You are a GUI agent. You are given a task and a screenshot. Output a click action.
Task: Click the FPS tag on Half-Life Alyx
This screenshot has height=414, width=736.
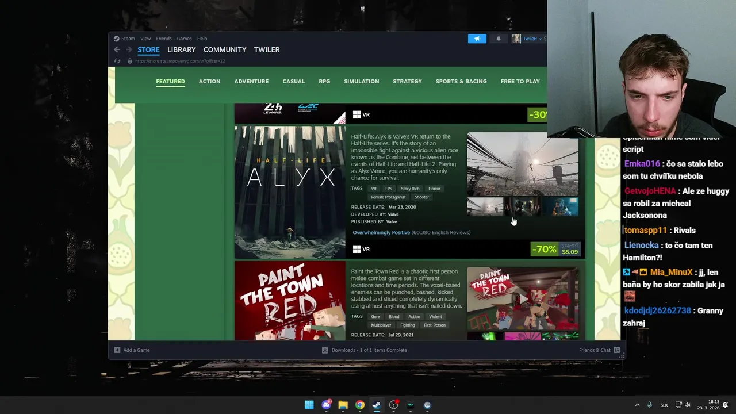389,189
